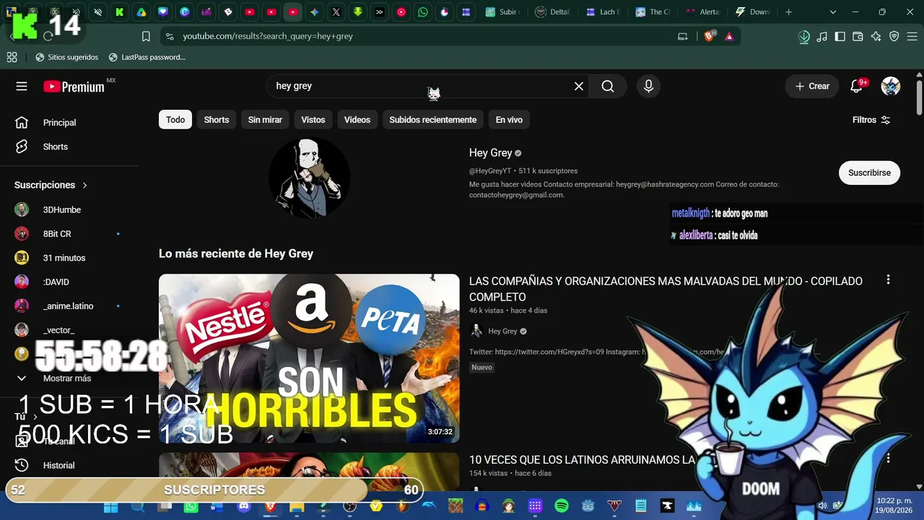Image resolution: width=924 pixels, height=520 pixels.
Task: Subscribe to Hey Grey channel
Action: [869, 173]
